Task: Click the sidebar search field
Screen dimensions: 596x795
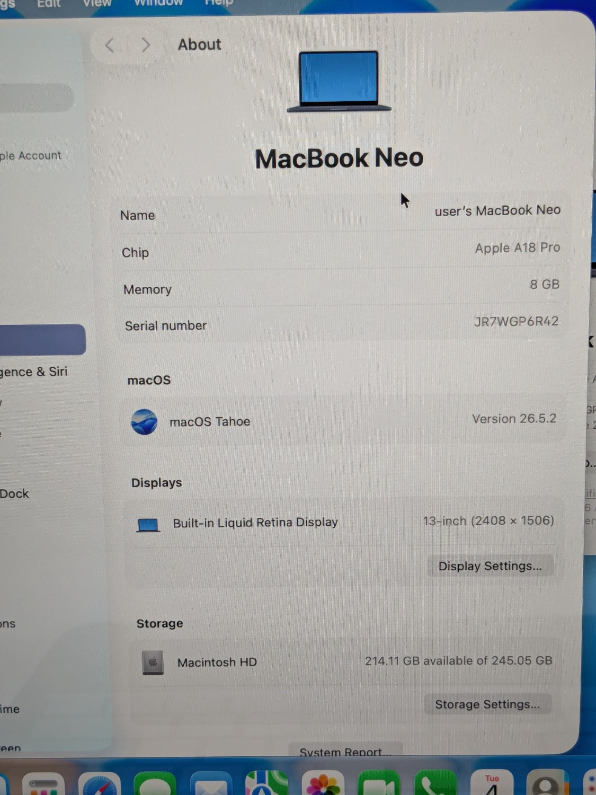Action: click(x=36, y=98)
